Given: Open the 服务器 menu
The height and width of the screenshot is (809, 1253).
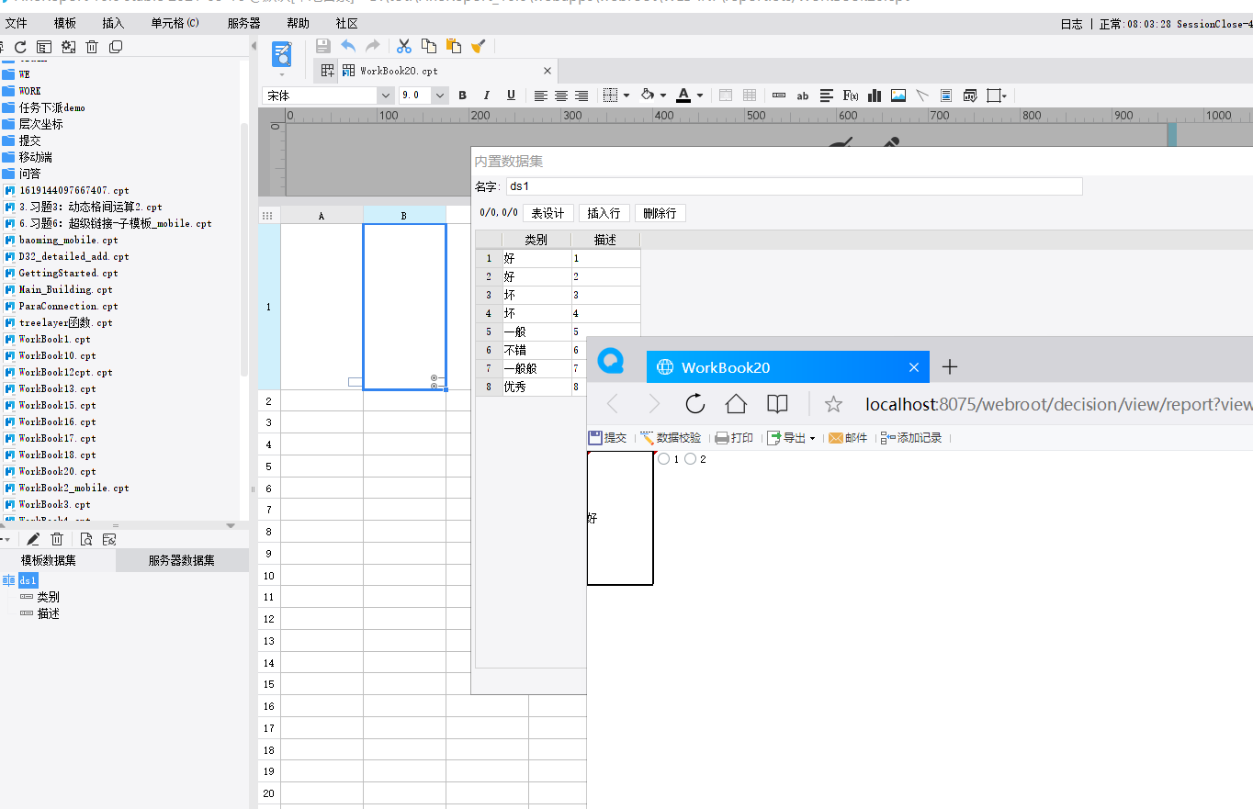Looking at the screenshot, I should click(243, 24).
